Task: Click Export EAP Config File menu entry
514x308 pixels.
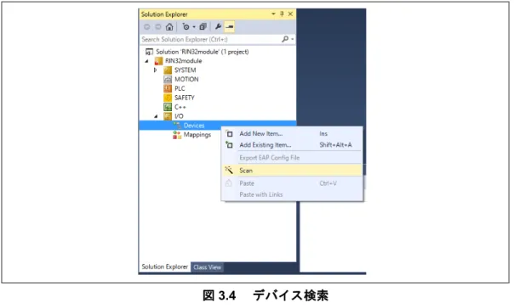Action: coord(292,158)
